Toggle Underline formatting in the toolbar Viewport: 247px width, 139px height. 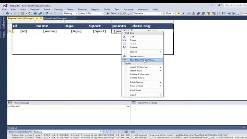pos(188,14)
